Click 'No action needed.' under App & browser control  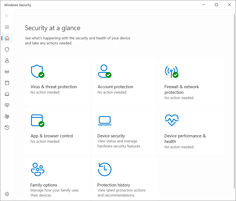coord(45,142)
